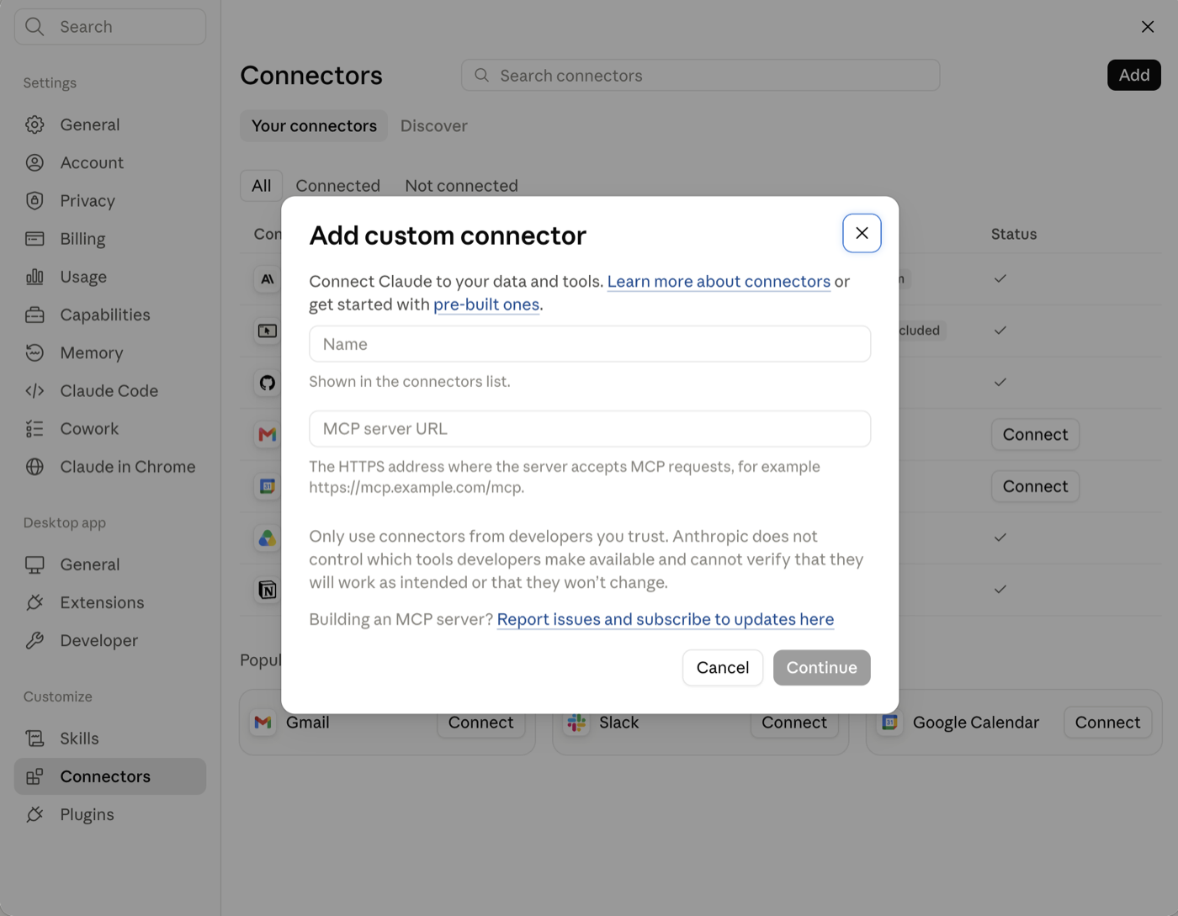
Task: Show Not connected connectors
Action: click(x=461, y=186)
